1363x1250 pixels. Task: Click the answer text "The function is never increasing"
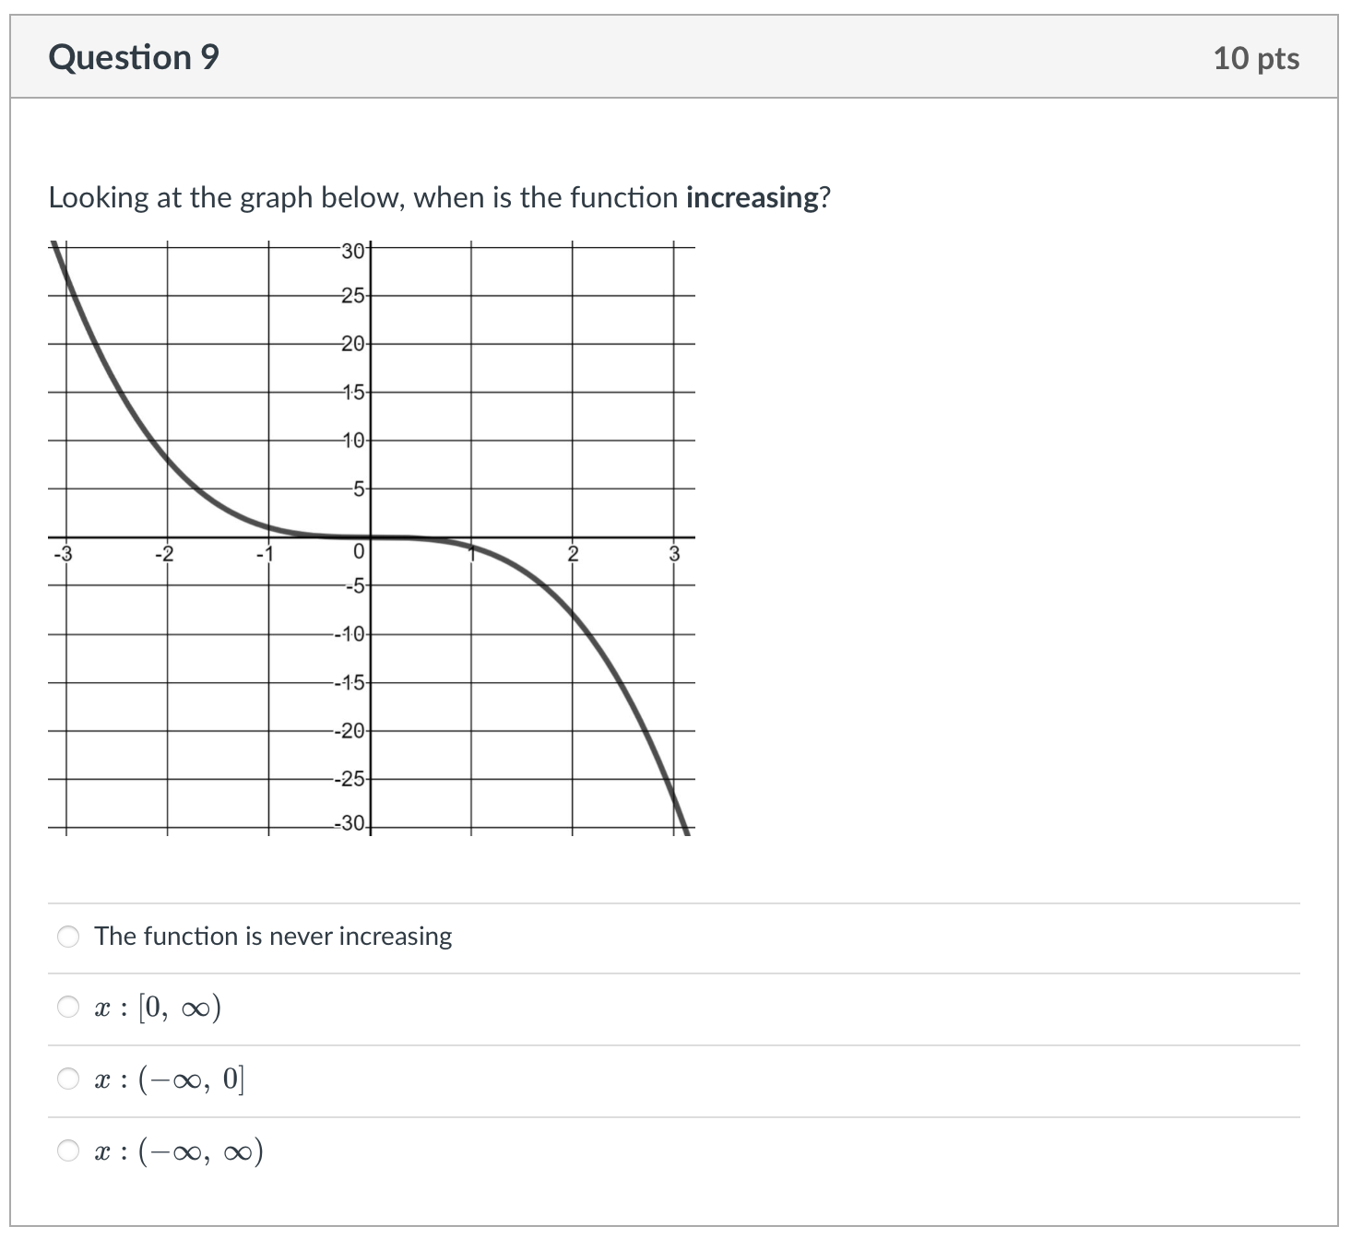click(272, 937)
